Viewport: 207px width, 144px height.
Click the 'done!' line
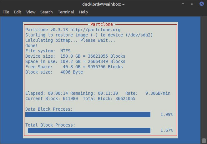[31, 46]
